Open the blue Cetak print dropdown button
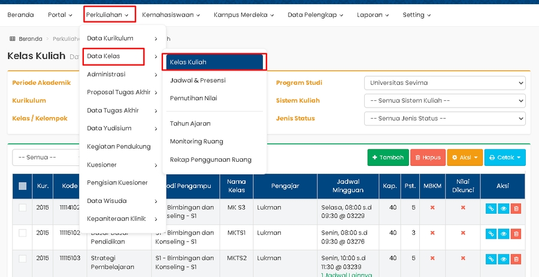The image size is (539, 277). [x=504, y=158]
